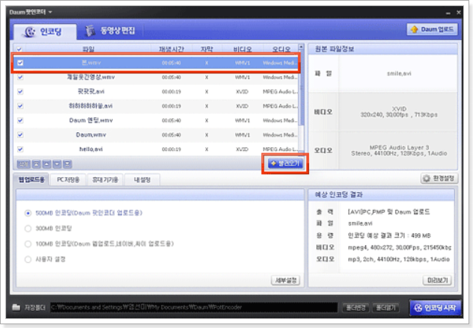Click the 00:00:19 duration in hello.avi row
Viewport: 473px width, 328px height.
click(x=171, y=149)
